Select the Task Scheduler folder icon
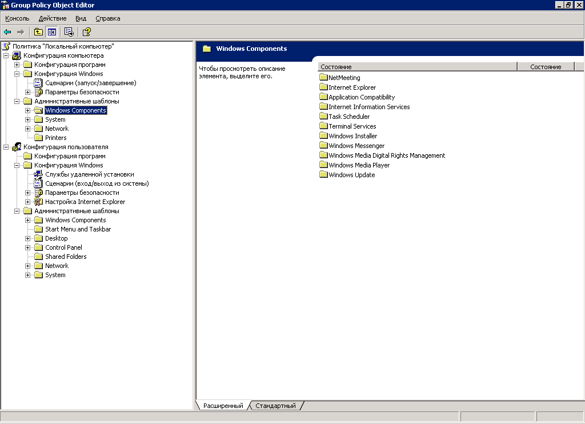This screenshot has height=424, width=585. (323, 116)
